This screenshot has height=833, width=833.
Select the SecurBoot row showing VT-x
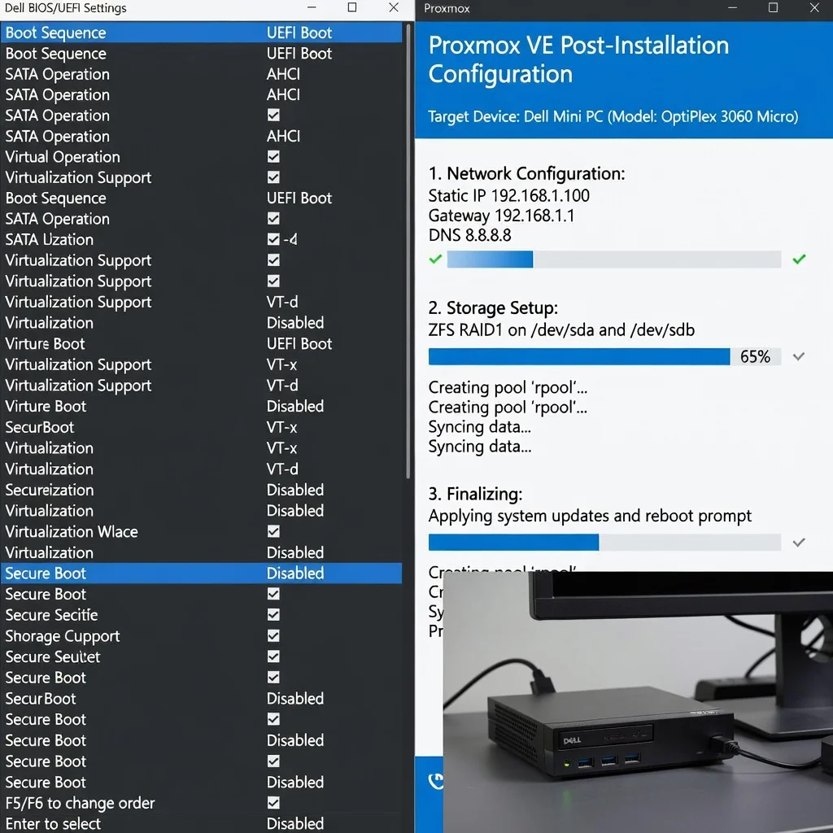pyautogui.click(x=202, y=427)
